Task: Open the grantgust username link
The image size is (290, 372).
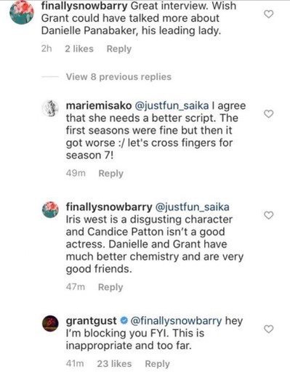Action: 92,321
